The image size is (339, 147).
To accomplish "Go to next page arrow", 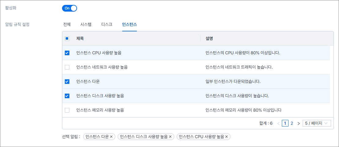I will pyautogui.click(x=299, y=124).
